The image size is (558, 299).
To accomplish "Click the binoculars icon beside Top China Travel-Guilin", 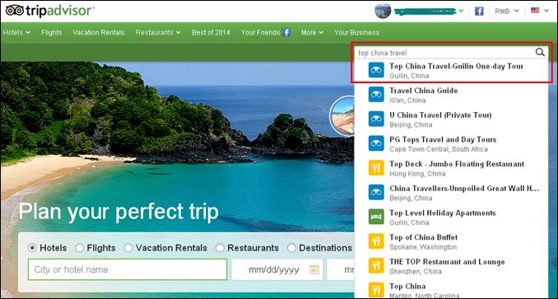I will click(376, 70).
